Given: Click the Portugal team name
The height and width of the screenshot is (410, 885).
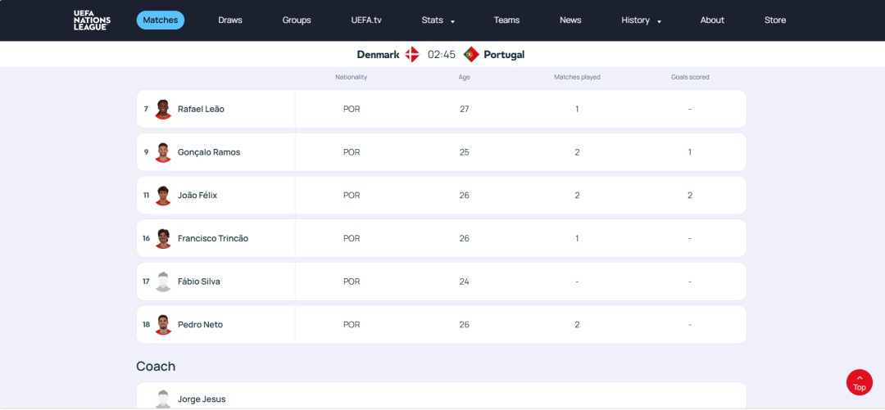Looking at the screenshot, I should (504, 55).
